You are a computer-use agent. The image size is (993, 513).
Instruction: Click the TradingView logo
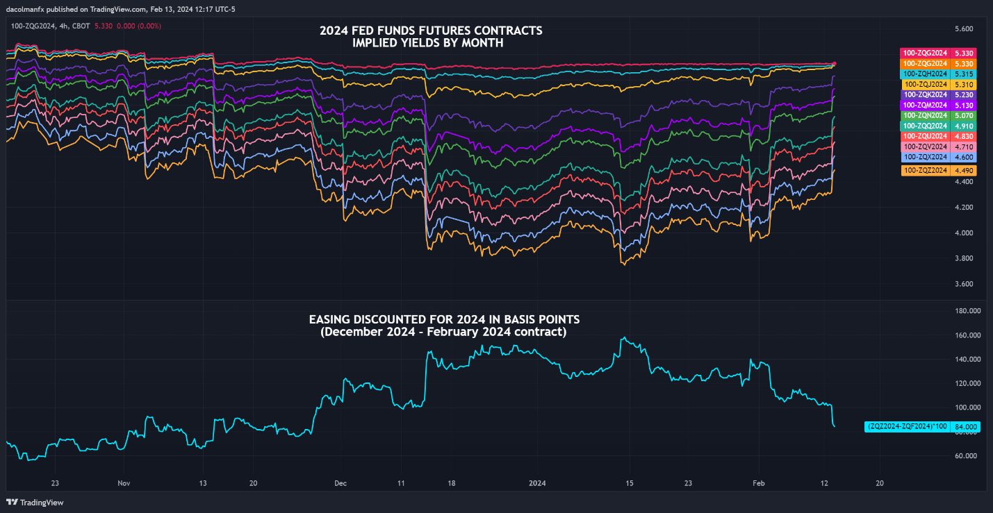33,503
